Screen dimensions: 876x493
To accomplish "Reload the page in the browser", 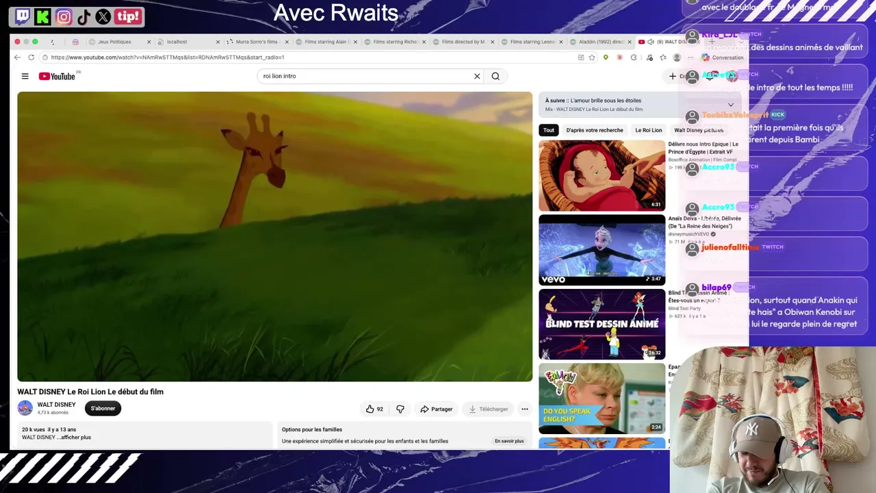I will click(x=31, y=58).
